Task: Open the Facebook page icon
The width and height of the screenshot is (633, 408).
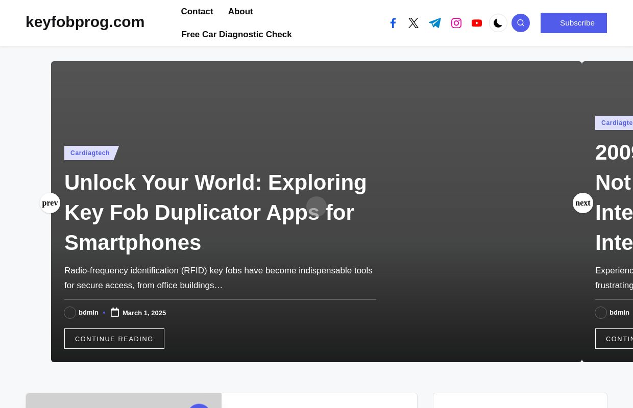Action: point(393,23)
